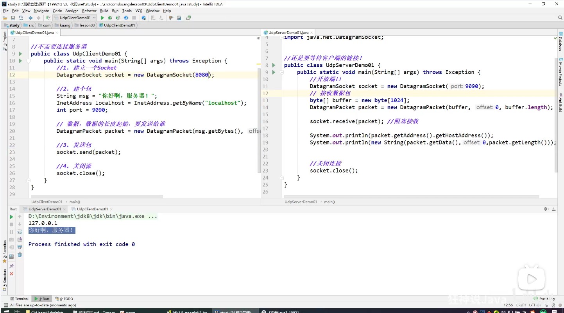Close the UdpClientDemo01.java editor tab
The image size is (564, 313).
click(57, 33)
